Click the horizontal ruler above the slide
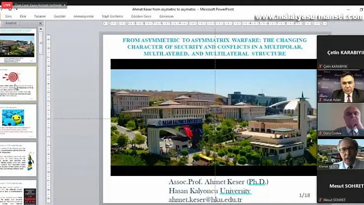Viewport: 364px width, 205px height. click(215, 24)
